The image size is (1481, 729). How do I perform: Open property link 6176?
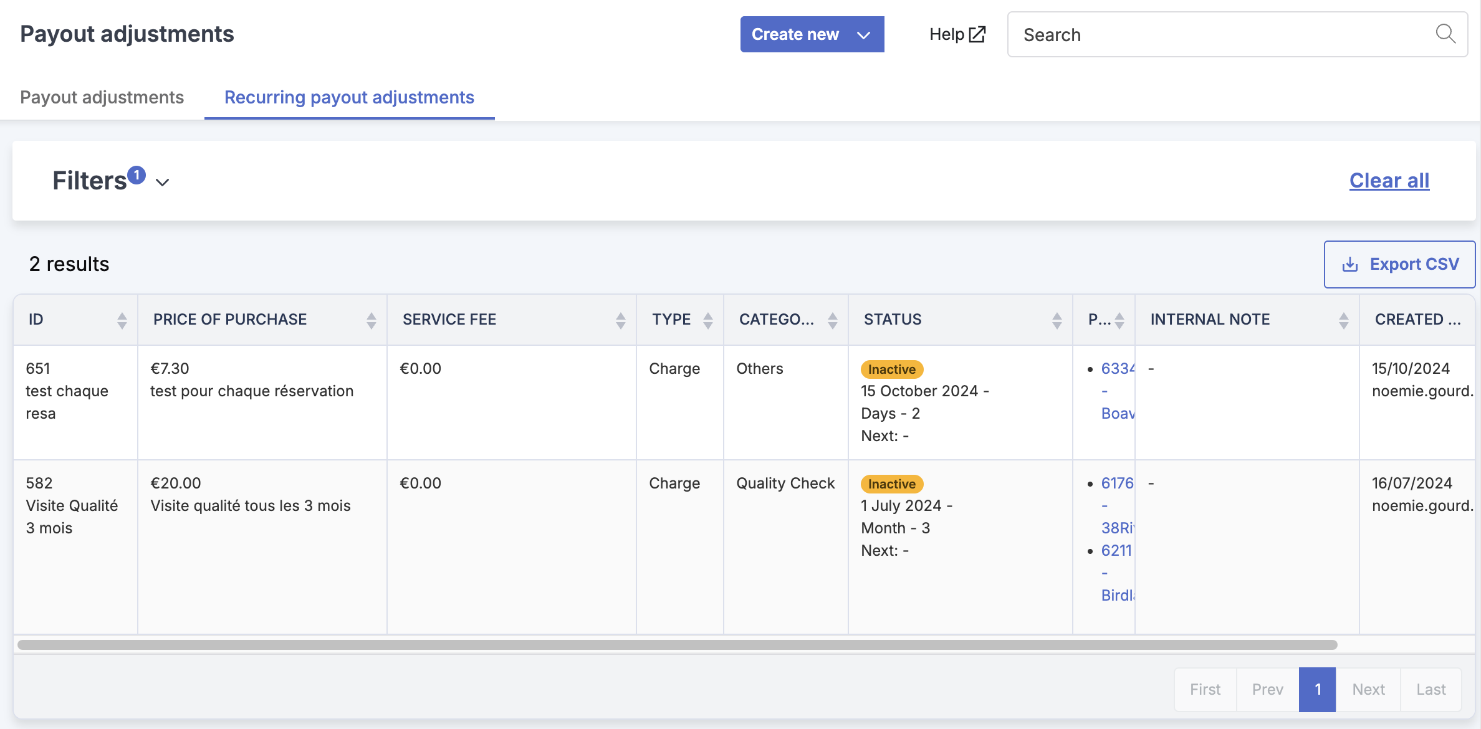(1118, 483)
